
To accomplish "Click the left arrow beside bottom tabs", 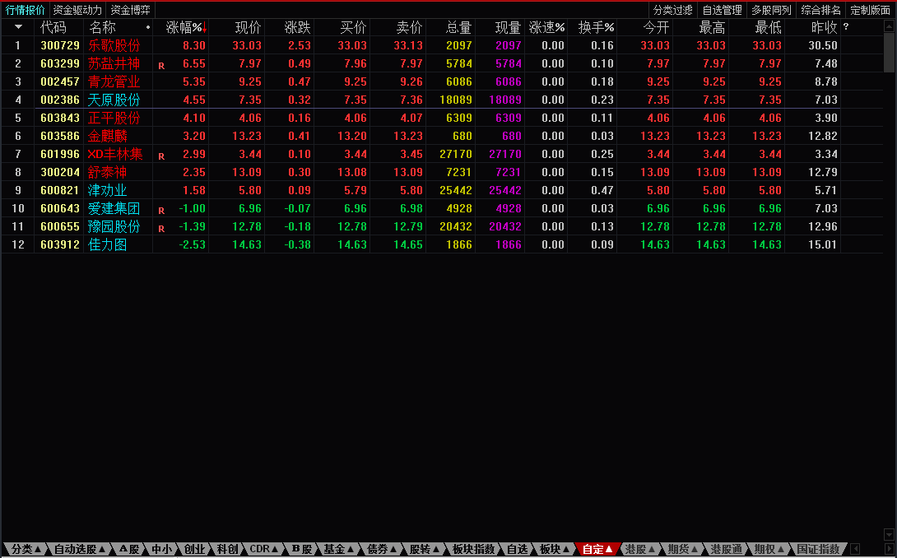I will click(855, 549).
